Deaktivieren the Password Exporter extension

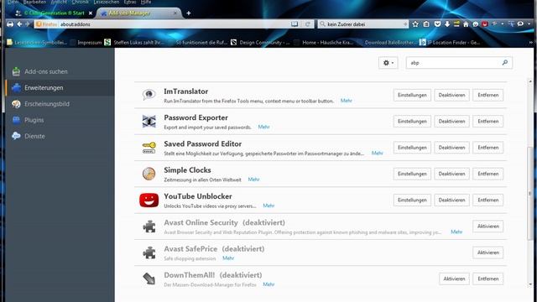coord(451,121)
